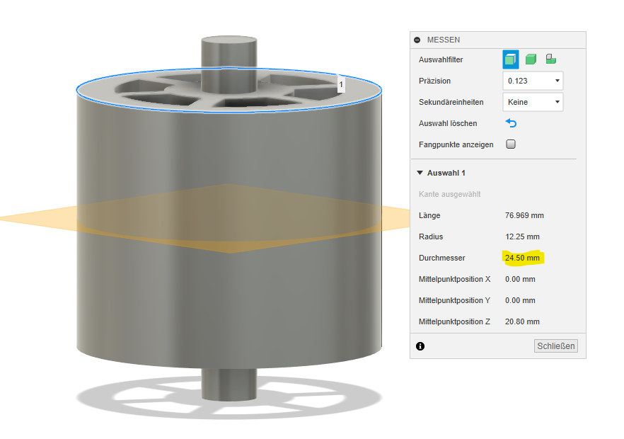The height and width of the screenshot is (439, 624).
Task: Click the MESSEN dialog title text
Action: (444, 40)
